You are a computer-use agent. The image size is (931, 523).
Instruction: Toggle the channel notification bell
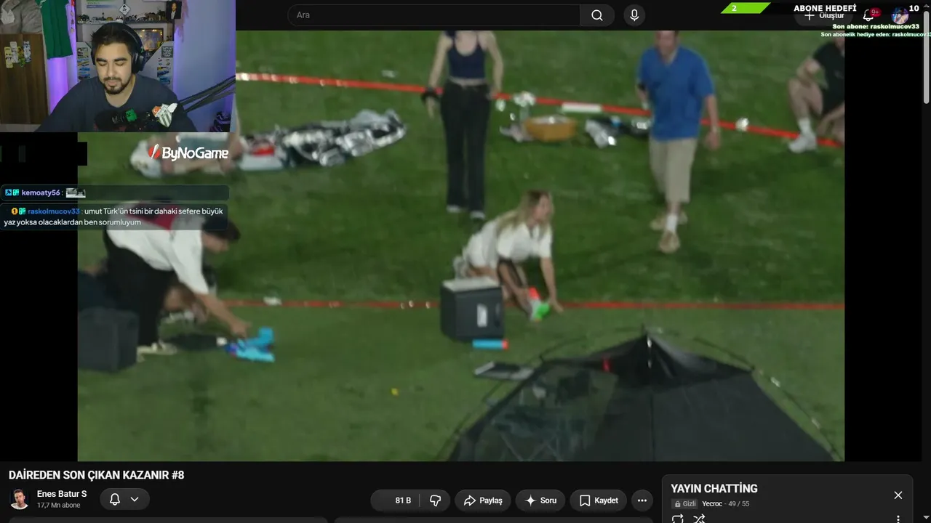coord(115,499)
